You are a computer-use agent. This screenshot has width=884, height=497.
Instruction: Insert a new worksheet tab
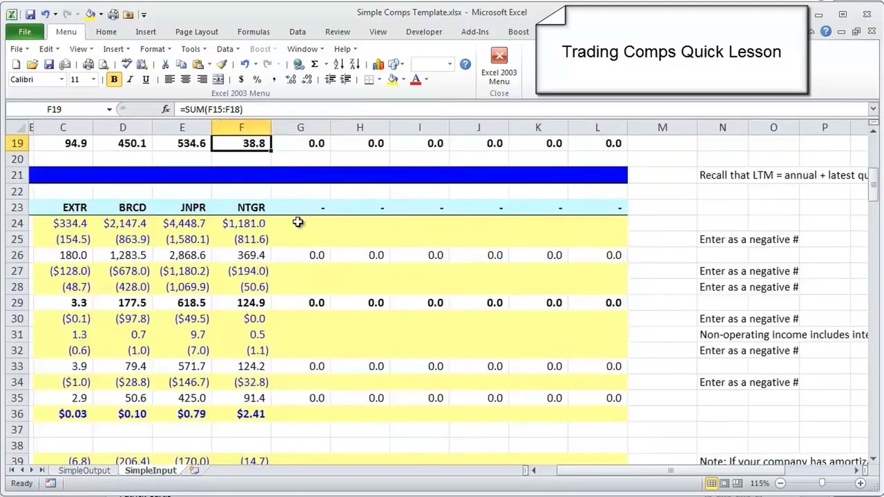click(x=194, y=470)
